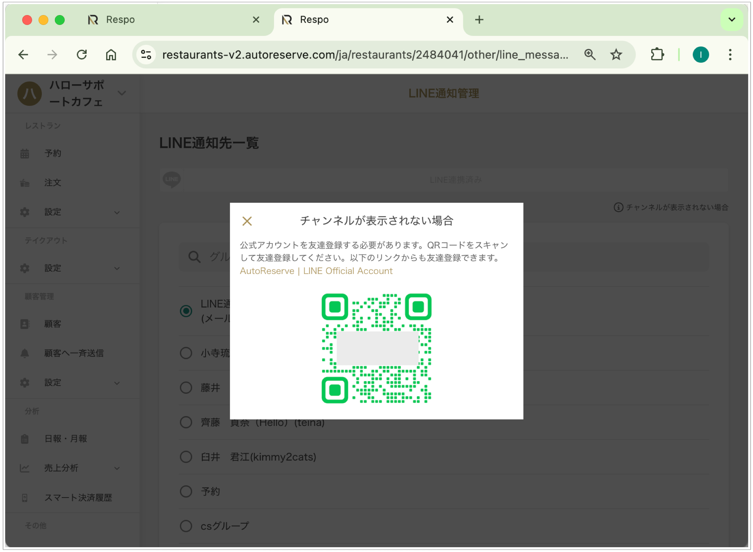View site information icon in address bar
The width and height of the screenshot is (753, 552).
coord(146,54)
